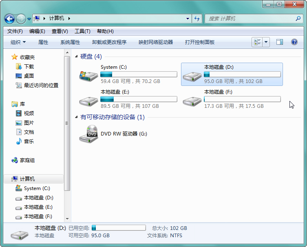
Task: Collapse the 有可移动存储的设备 (1) group triangle
Action: pos(76,117)
